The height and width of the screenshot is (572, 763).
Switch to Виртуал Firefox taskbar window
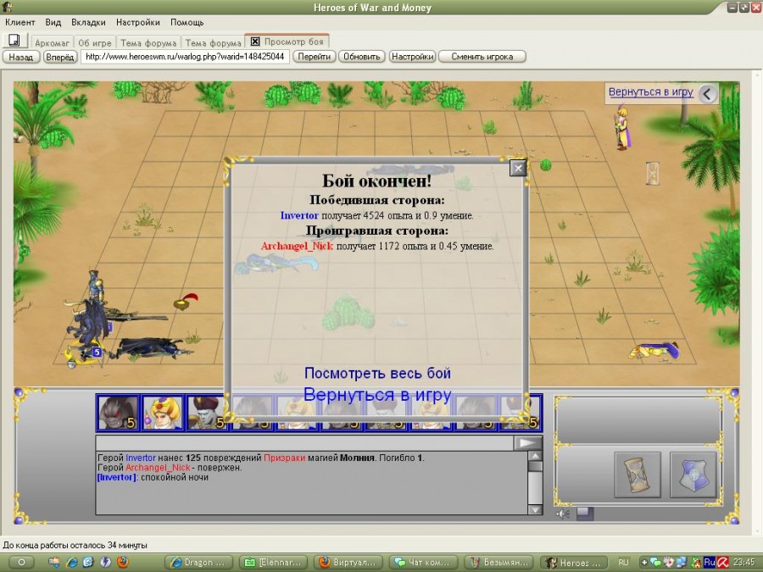pos(348,563)
